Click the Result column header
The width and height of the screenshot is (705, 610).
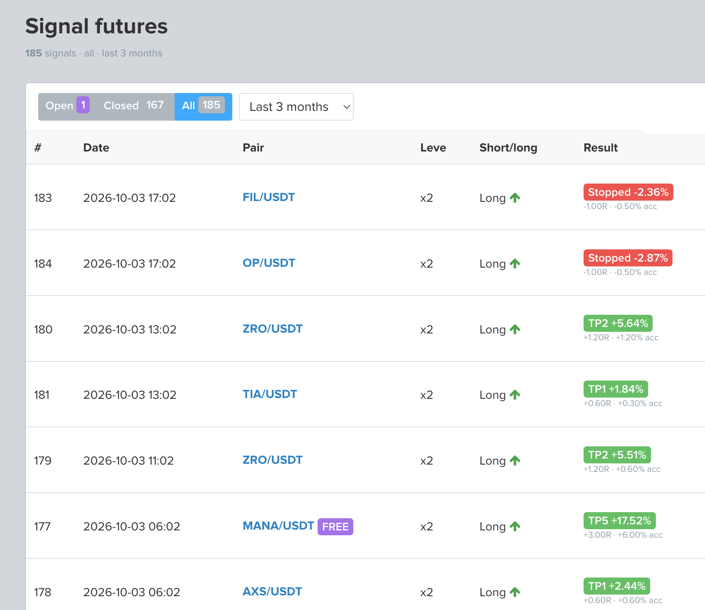[601, 147]
